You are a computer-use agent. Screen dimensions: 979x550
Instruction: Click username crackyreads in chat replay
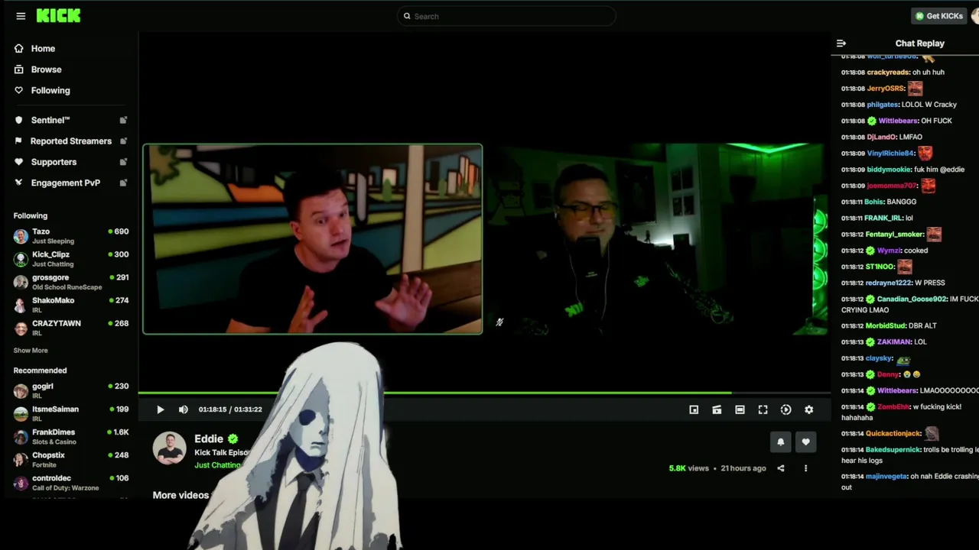(x=888, y=73)
